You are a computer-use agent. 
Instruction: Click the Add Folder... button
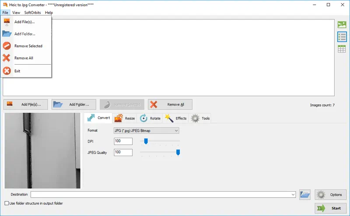click(74, 105)
